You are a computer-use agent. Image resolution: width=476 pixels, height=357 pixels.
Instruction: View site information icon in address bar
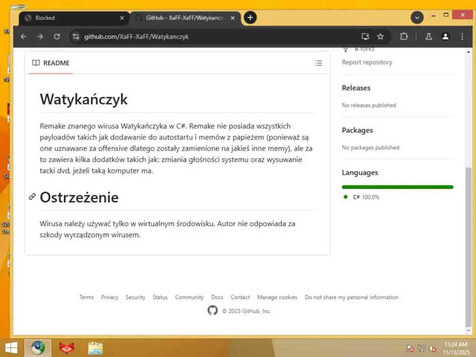tap(76, 37)
